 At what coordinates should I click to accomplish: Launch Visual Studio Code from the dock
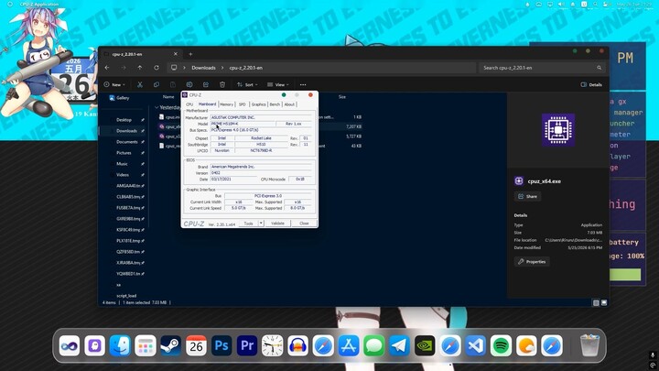click(476, 345)
